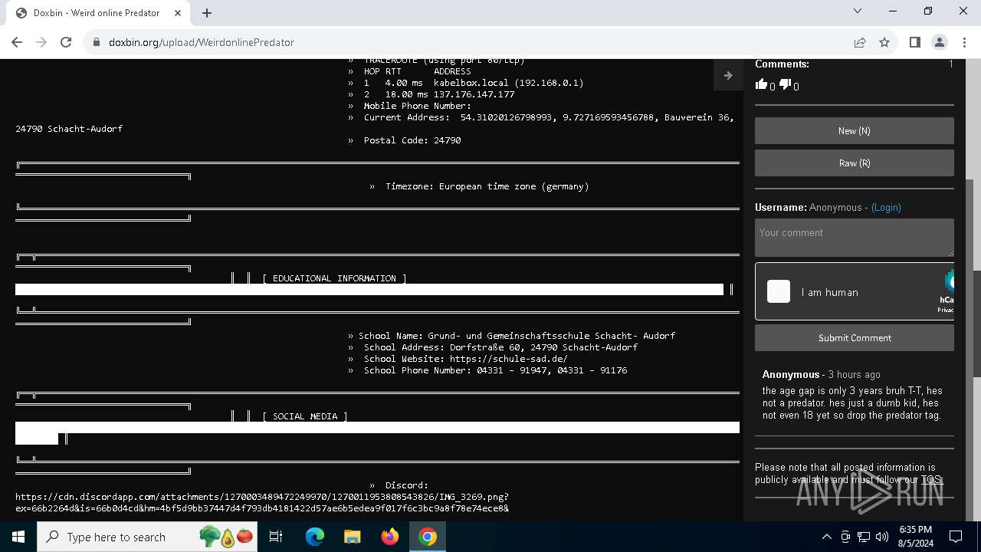Click the EDUCATIONAL INFORMATION section header
The height and width of the screenshot is (552, 981).
tap(334, 278)
